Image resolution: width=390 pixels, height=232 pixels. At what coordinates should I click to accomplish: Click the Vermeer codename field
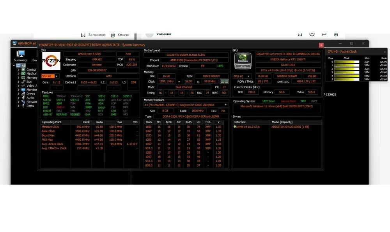coord(96,65)
